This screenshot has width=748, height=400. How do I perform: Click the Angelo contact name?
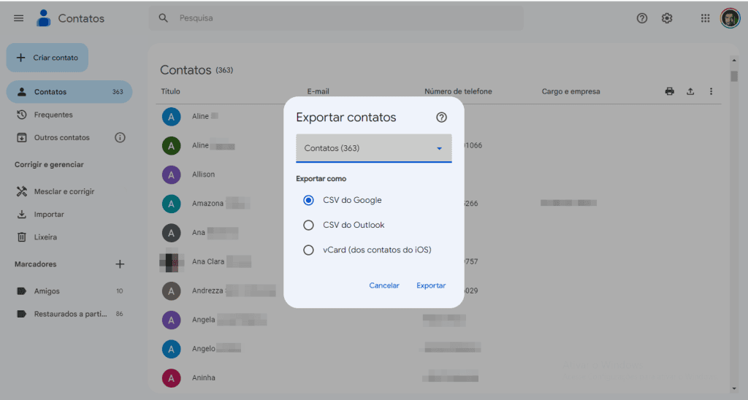[x=204, y=349]
